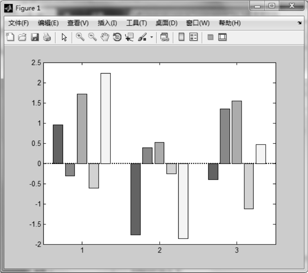Select the Brush data tool
Screen dimensions: 308x273
click(x=142, y=37)
